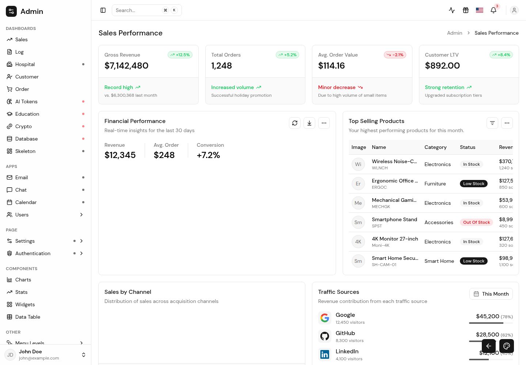Navigate to the Crypto dashboard
The width and height of the screenshot is (526, 365).
click(46, 126)
